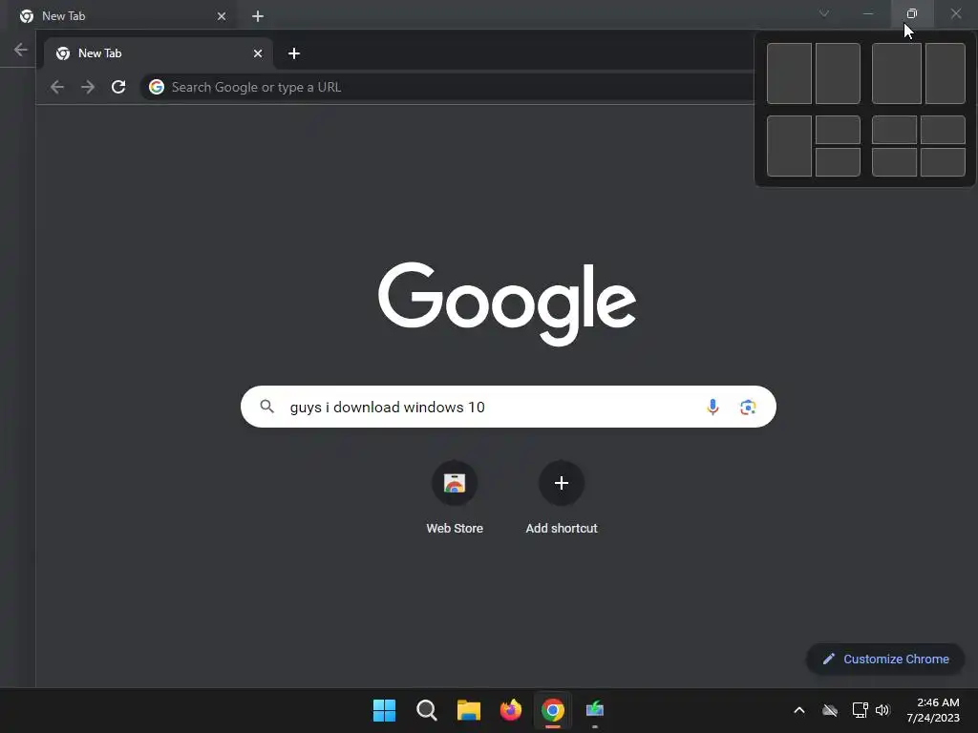
Task: Start voice search with microphone icon
Action: tap(712, 407)
